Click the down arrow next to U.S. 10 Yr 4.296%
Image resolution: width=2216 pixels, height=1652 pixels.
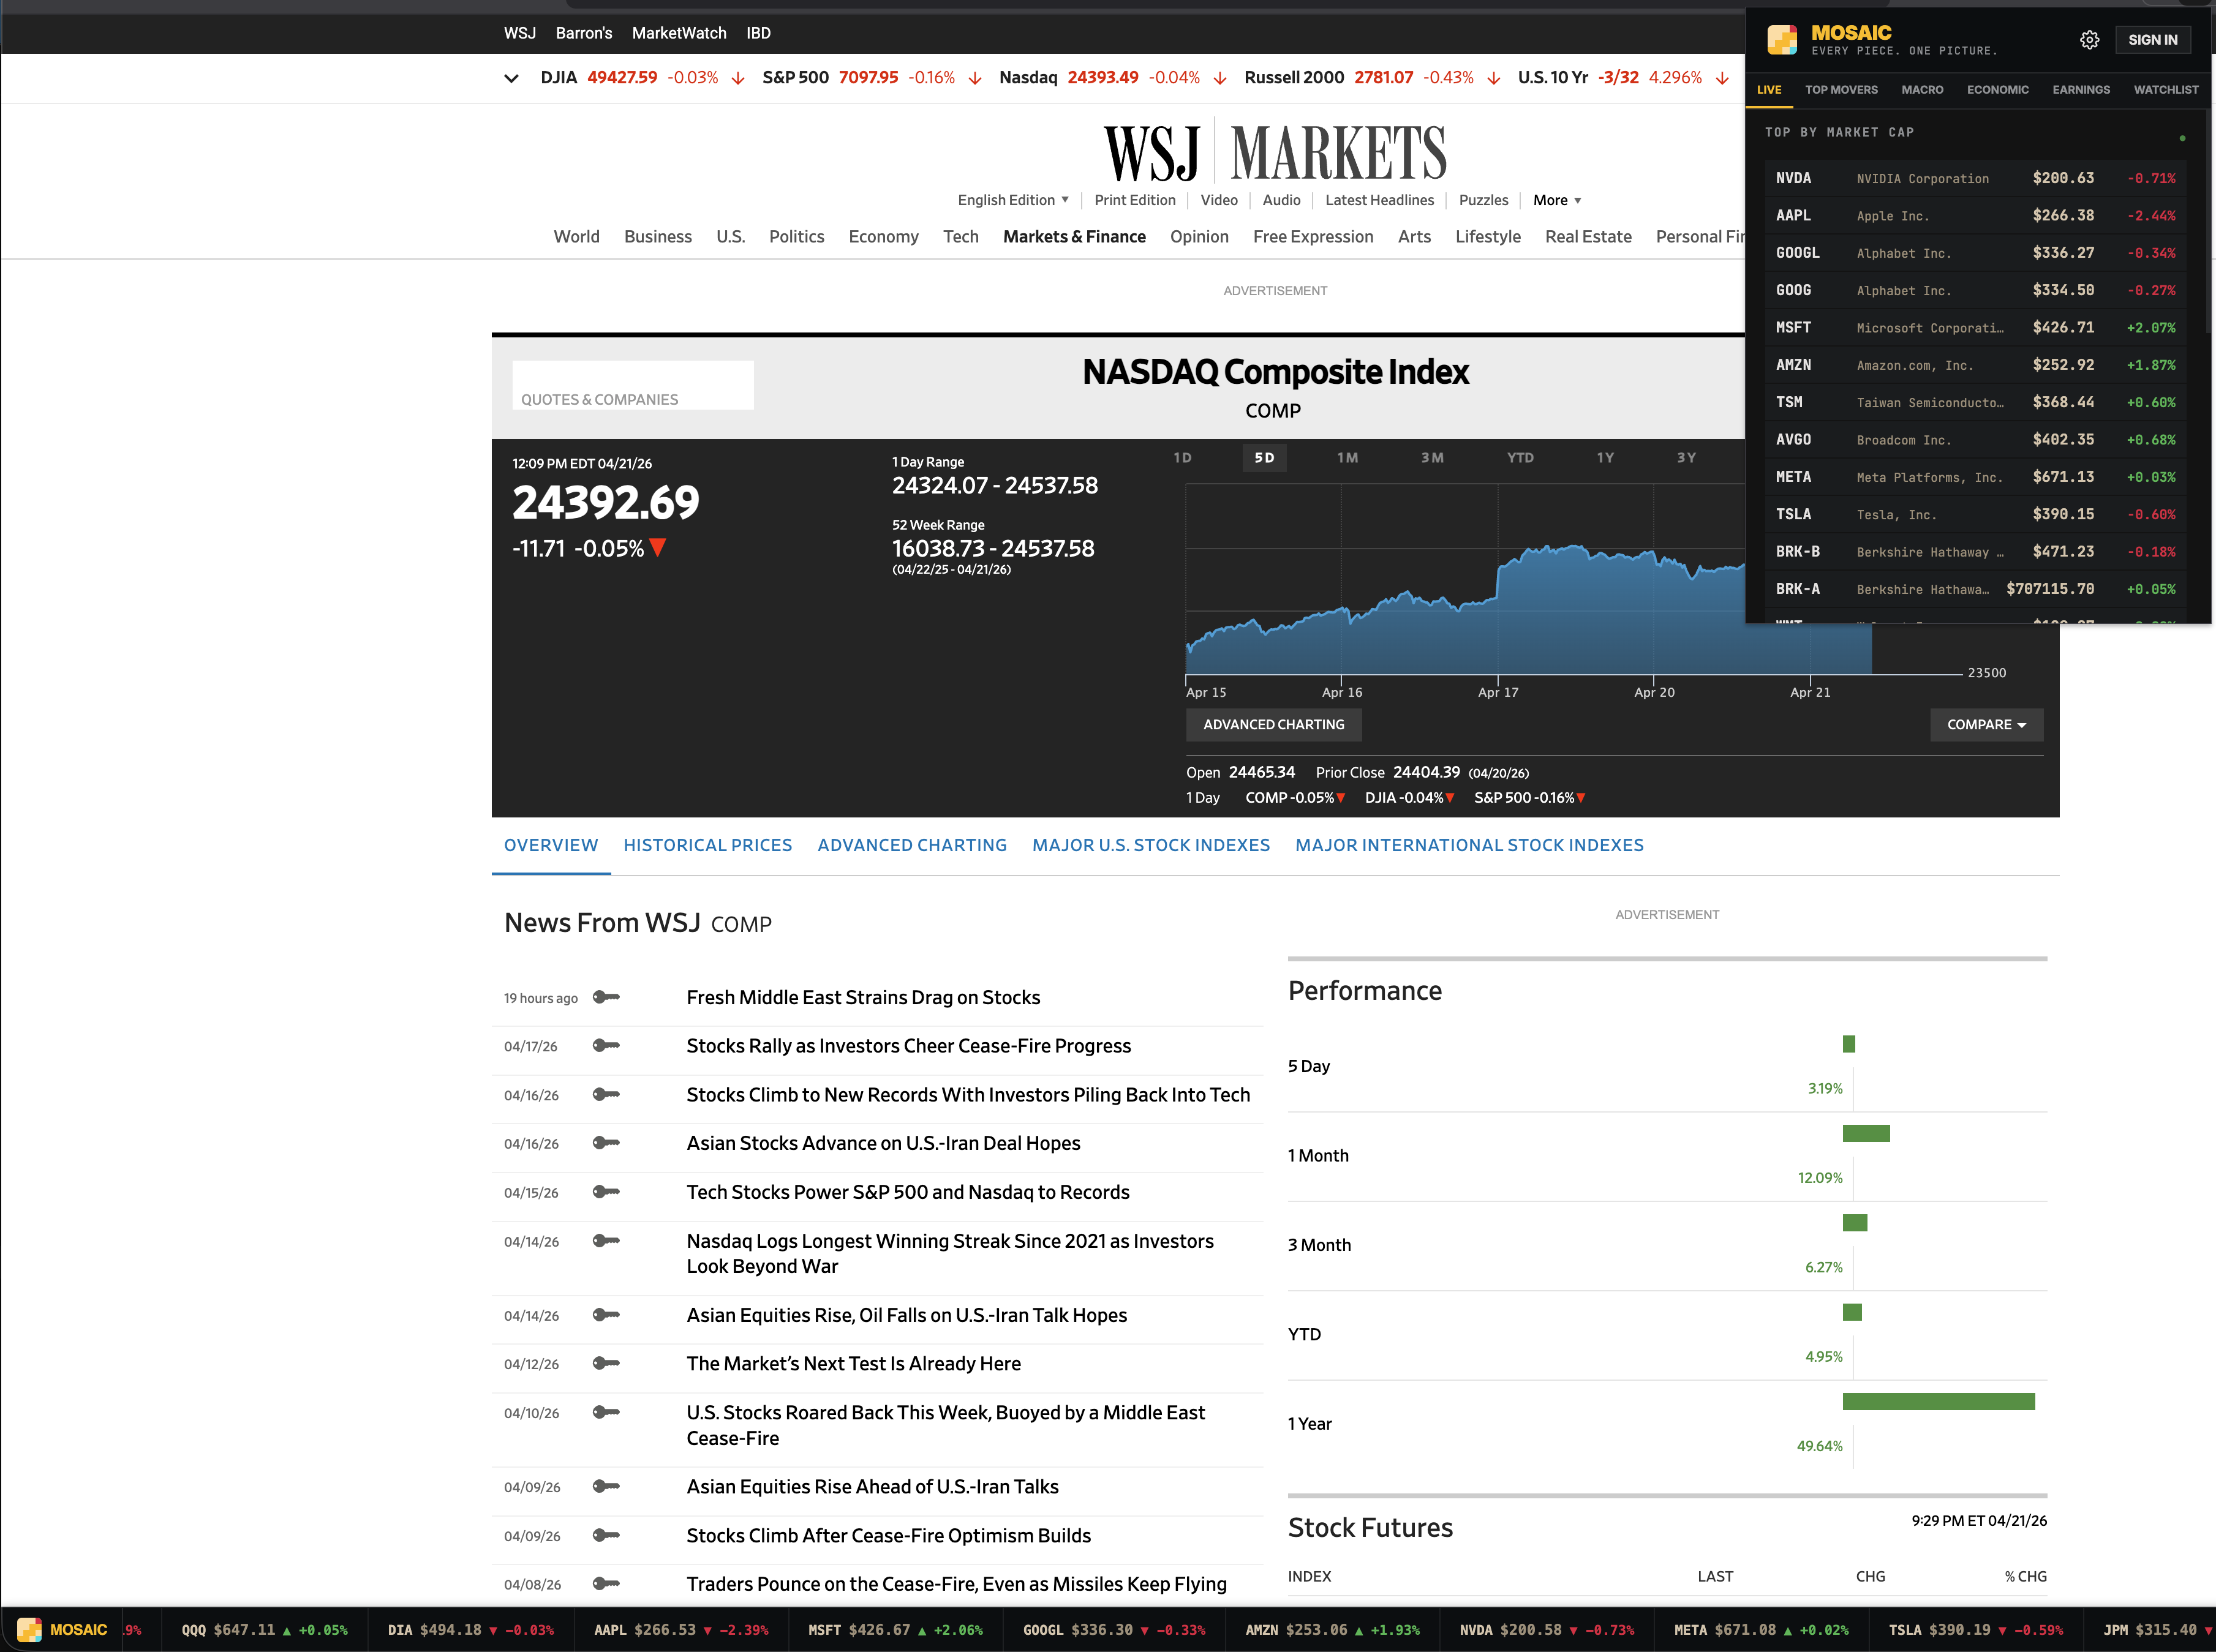tap(1722, 78)
